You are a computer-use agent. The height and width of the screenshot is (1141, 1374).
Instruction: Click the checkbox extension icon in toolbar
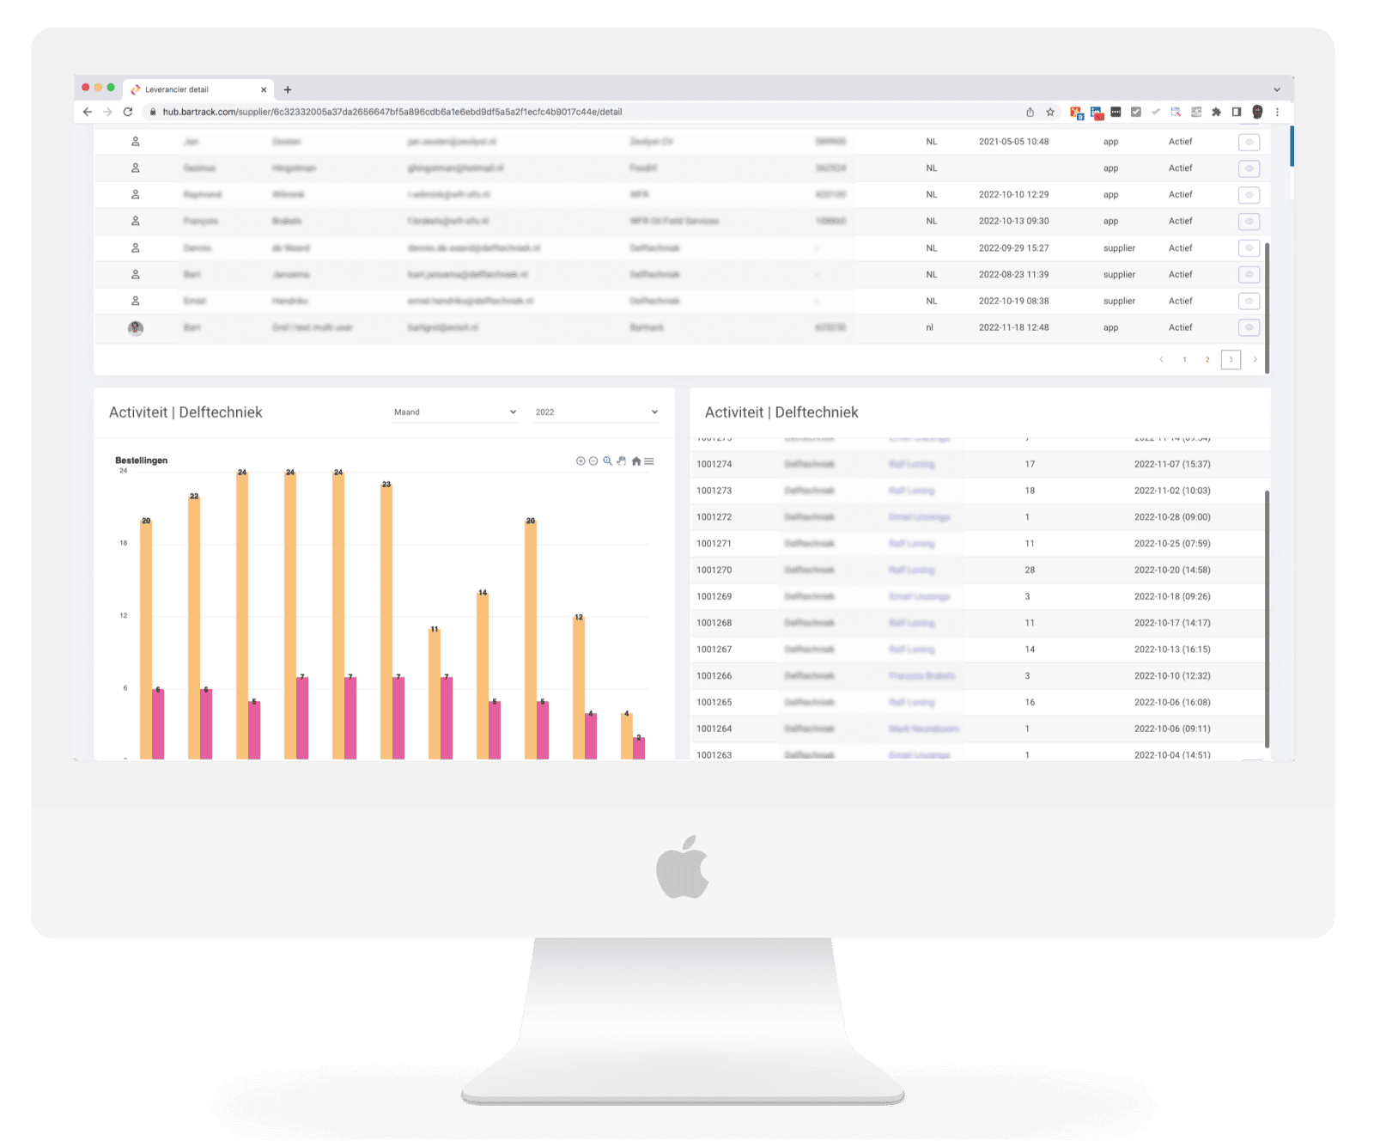click(x=1136, y=112)
